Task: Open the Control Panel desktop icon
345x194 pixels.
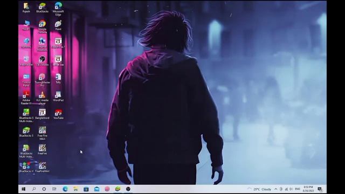Action: tap(26, 80)
